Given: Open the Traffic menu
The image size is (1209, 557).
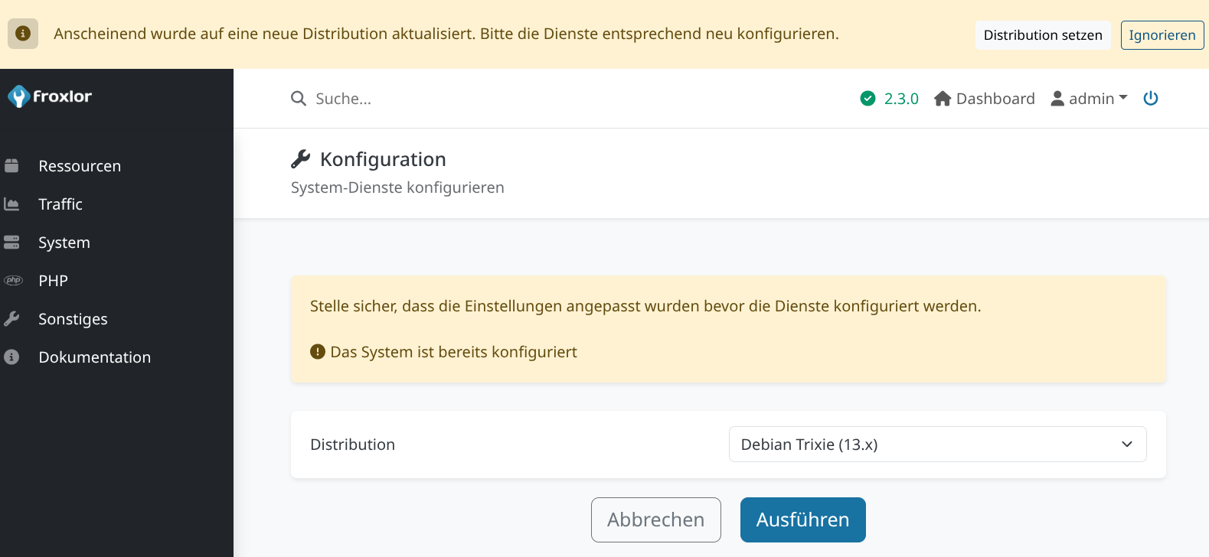Looking at the screenshot, I should pos(60,204).
